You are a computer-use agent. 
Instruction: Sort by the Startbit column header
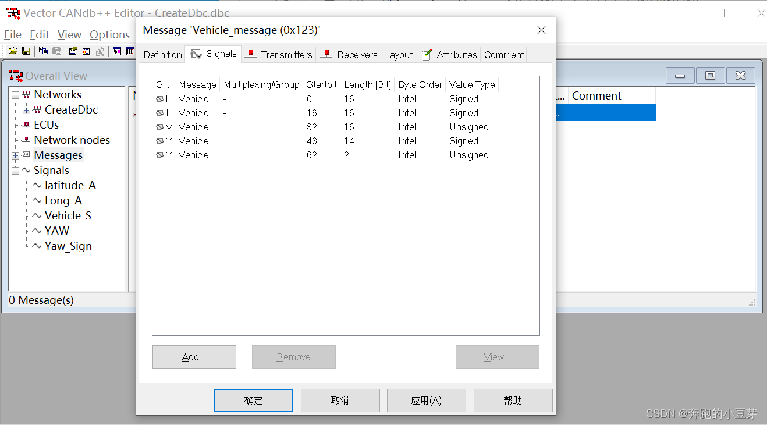click(321, 84)
